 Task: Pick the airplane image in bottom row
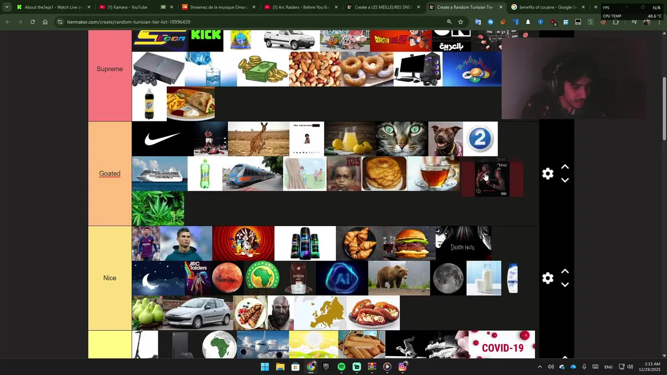[263, 344]
